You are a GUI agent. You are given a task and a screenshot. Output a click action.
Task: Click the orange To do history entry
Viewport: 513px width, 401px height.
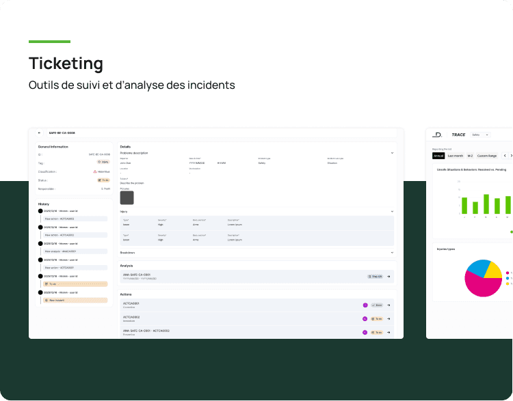(75, 284)
